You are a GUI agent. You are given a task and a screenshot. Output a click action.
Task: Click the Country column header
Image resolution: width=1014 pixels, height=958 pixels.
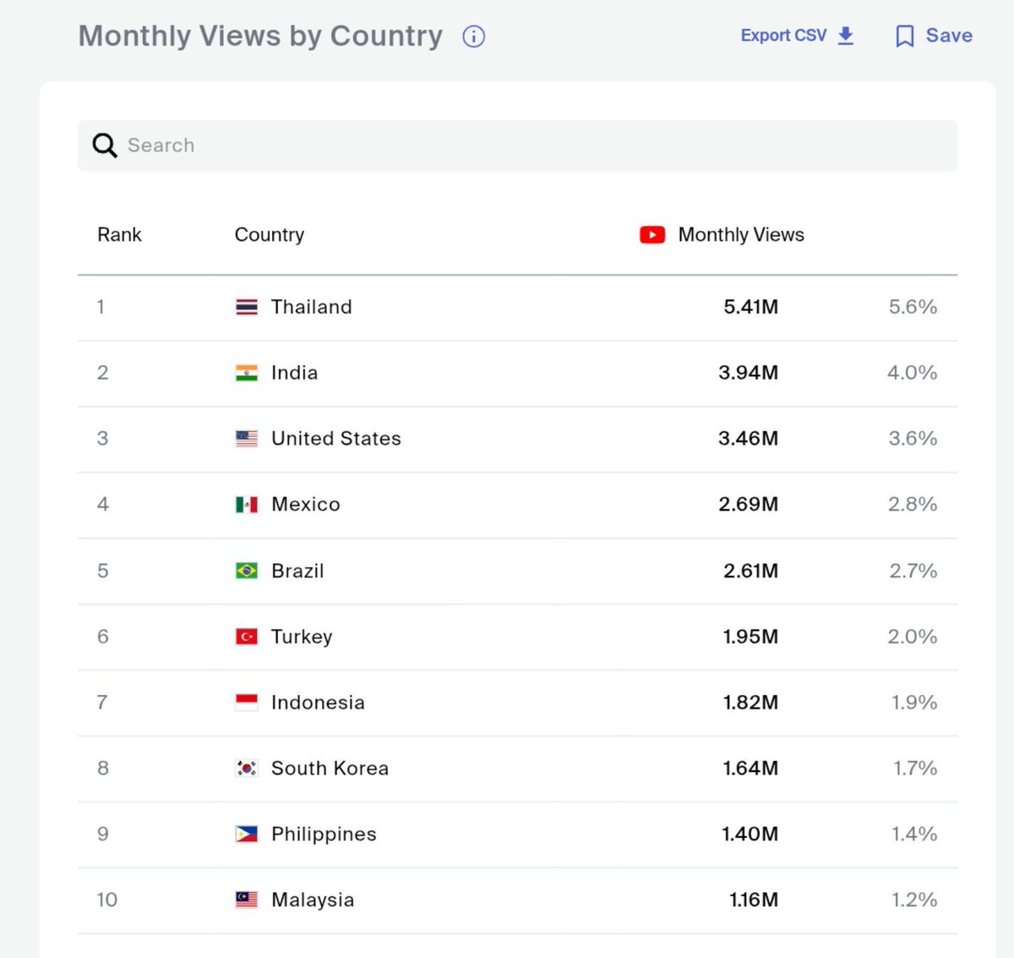pos(270,235)
